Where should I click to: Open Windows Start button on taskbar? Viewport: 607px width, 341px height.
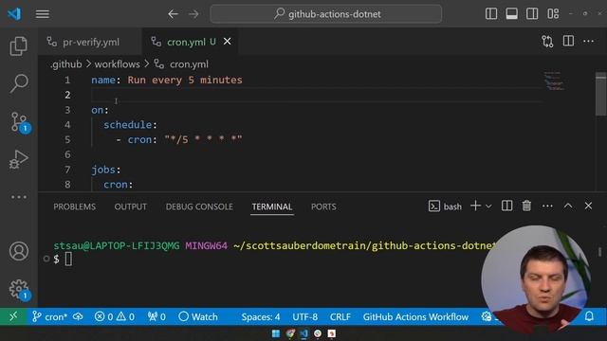pos(276,333)
